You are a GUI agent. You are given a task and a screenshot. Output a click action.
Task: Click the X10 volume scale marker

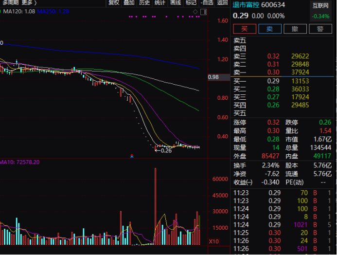tap(214, 241)
